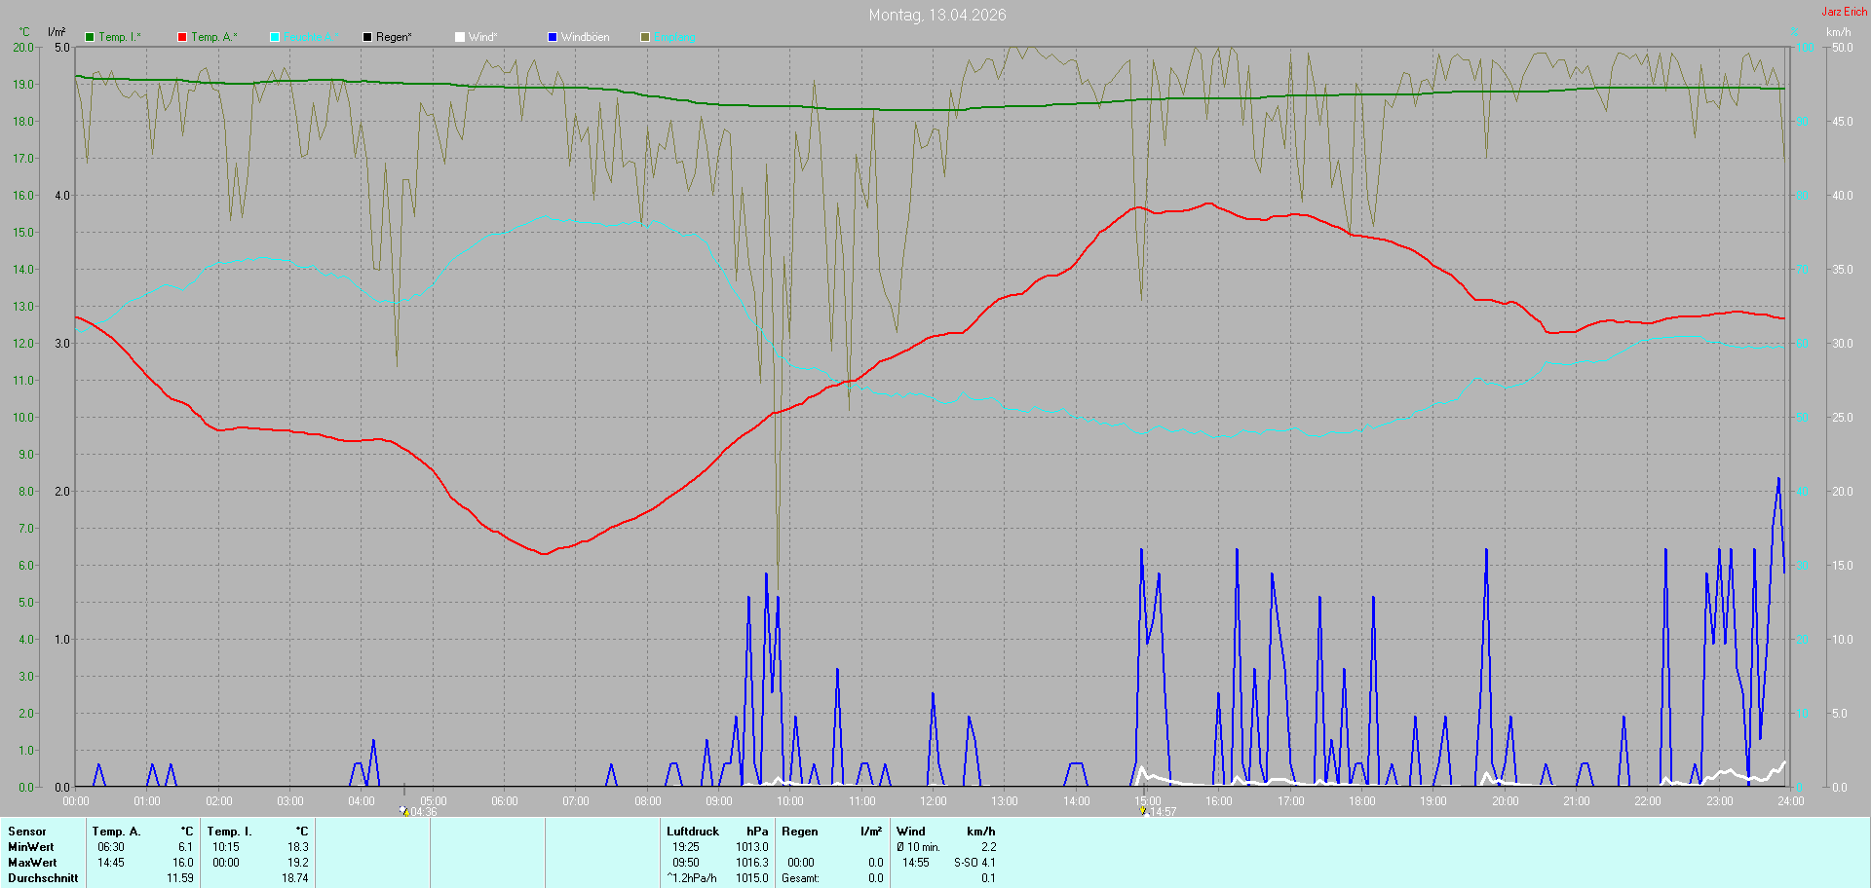
Task: Click the cyan Feuchte A. legend swatch
Action: (275, 37)
